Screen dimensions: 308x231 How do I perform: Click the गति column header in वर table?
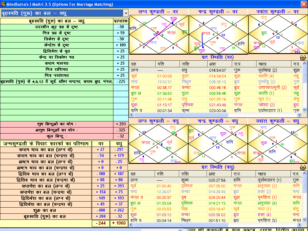pos(168,64)
